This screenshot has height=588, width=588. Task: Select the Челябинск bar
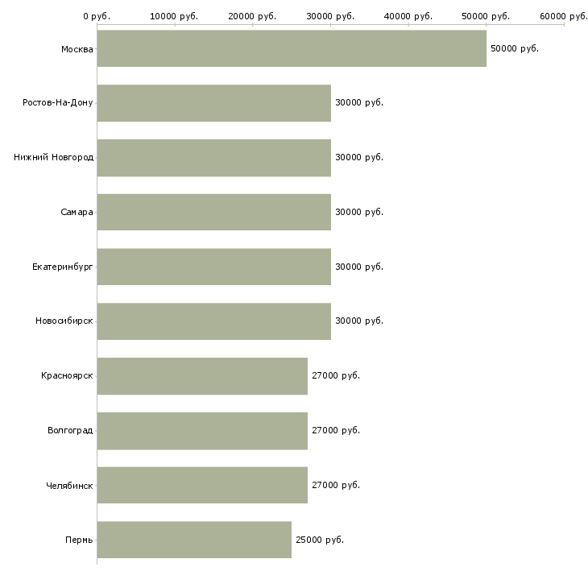click(202, 485)
